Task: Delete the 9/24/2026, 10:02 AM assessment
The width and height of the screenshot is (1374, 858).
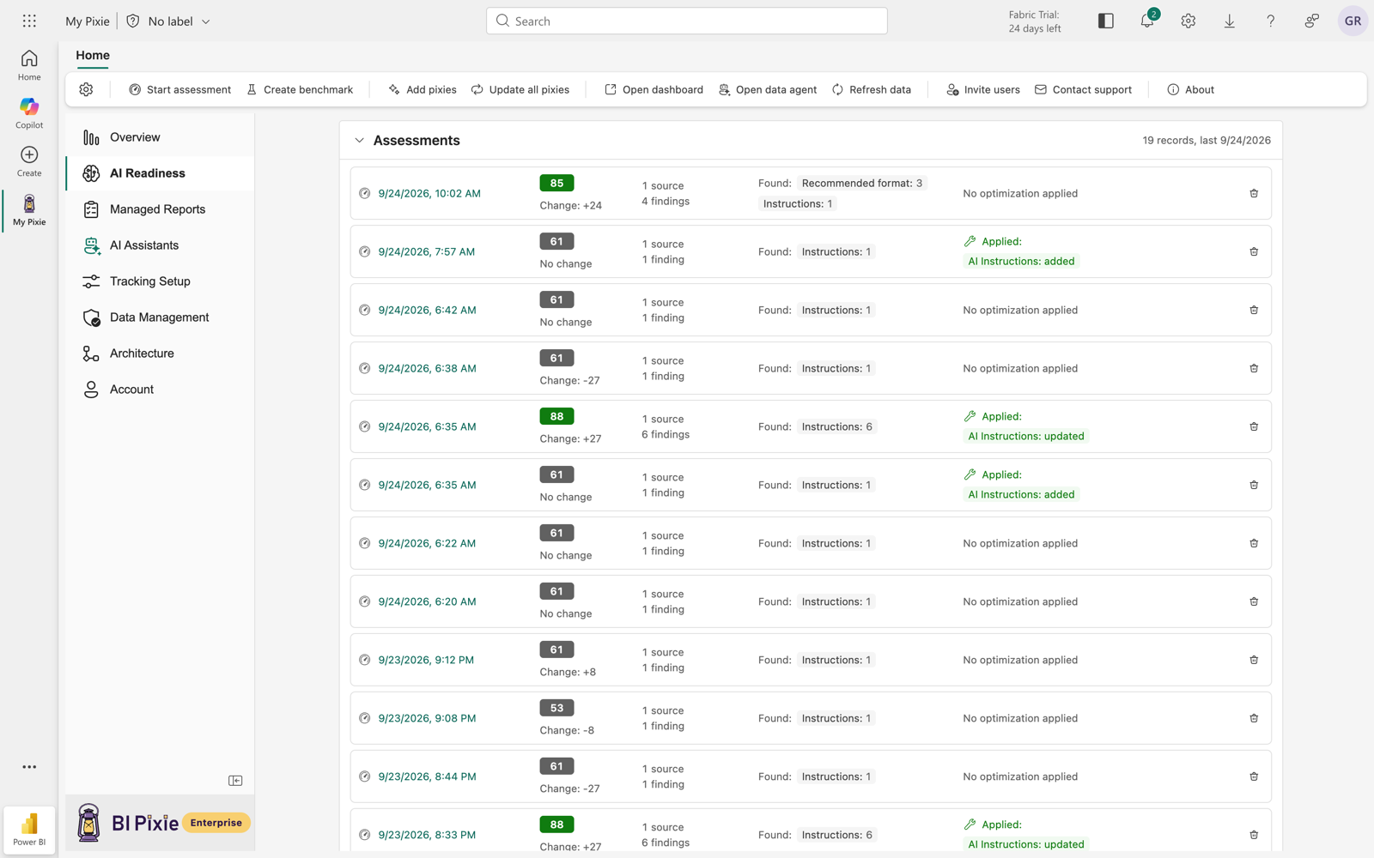Action: pos(1254,193)
